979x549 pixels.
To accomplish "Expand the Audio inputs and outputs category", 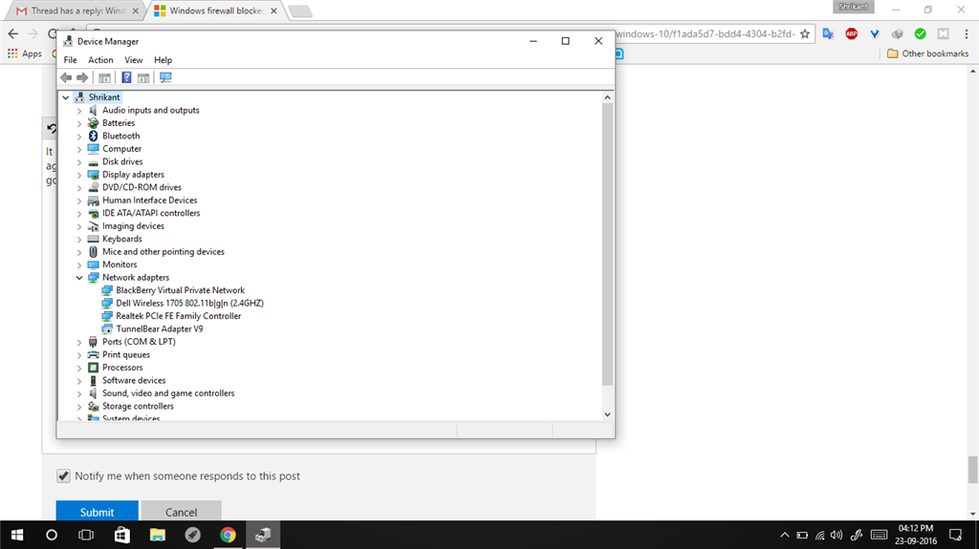I will 79,111.
